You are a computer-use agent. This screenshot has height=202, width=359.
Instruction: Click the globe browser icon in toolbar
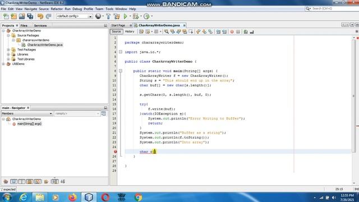(x=98, y=16)
